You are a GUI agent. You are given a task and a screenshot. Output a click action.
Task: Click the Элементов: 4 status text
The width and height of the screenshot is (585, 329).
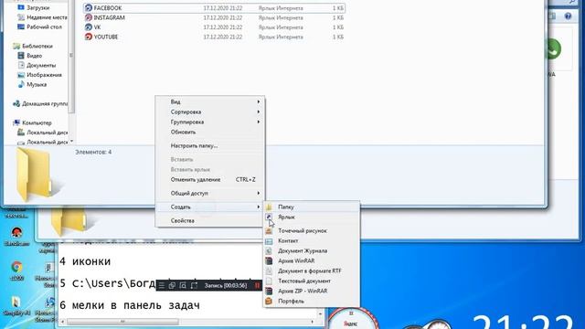click(93, 153)
